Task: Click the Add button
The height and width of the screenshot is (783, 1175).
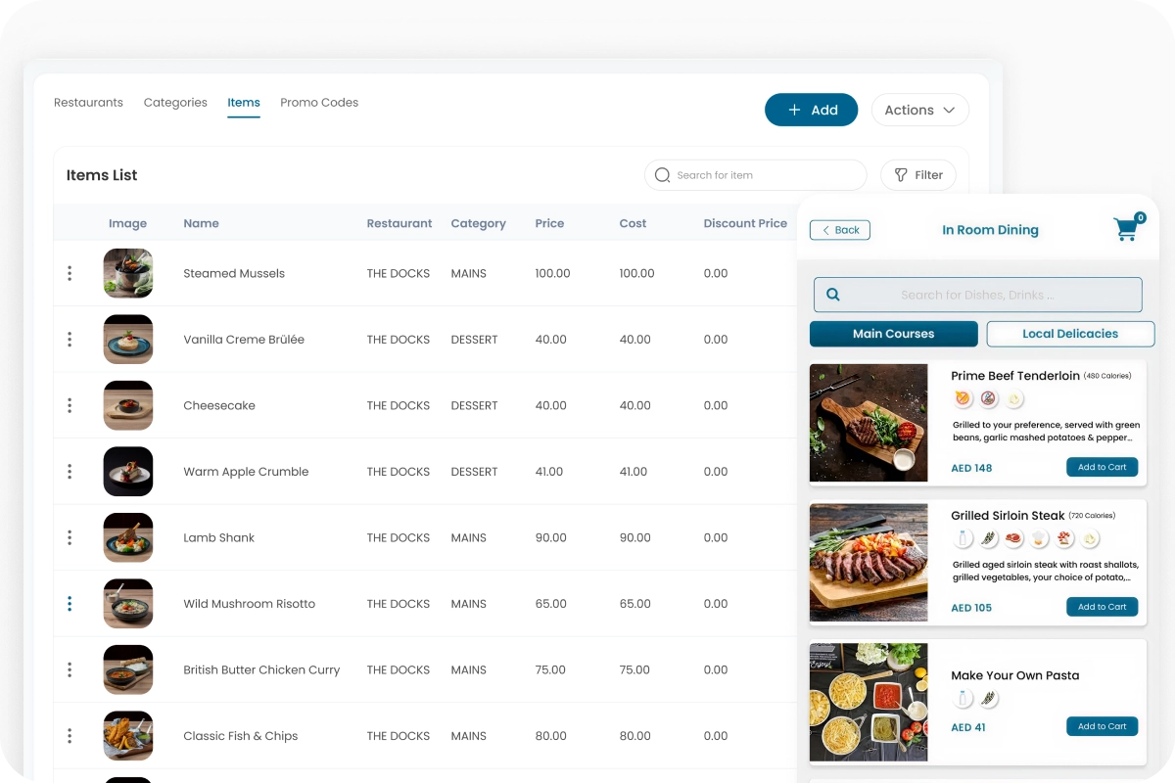Action: pyautogui.click(x=811, y=111)
